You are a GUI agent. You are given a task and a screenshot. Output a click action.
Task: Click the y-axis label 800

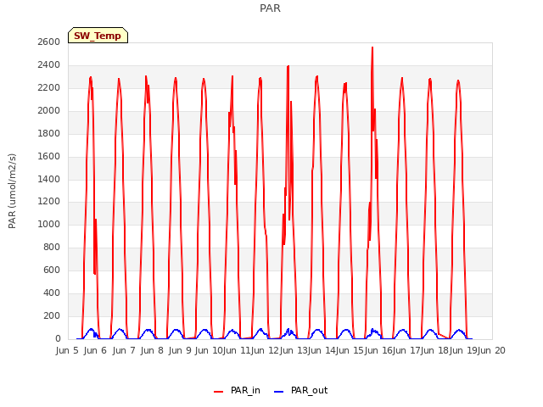pos(52,247)
